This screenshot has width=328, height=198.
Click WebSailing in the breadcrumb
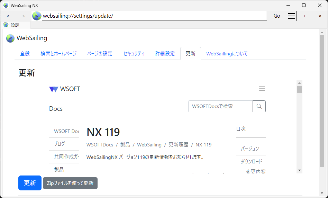click(149, 145)
